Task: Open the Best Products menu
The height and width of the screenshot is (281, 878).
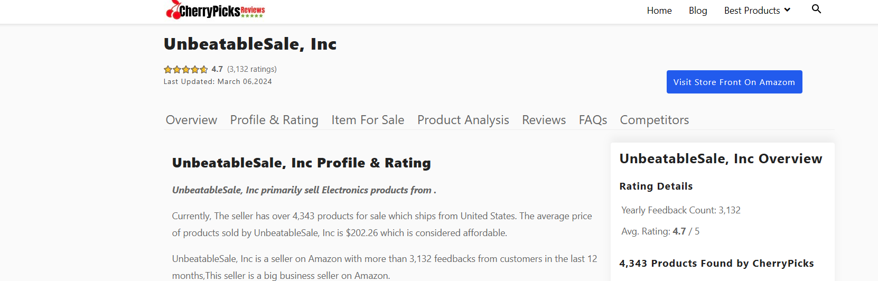Action: point(752,11)
